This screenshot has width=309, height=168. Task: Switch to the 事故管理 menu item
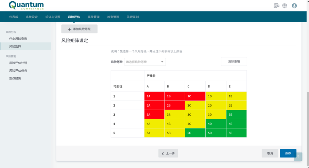[x=93, y=17]
